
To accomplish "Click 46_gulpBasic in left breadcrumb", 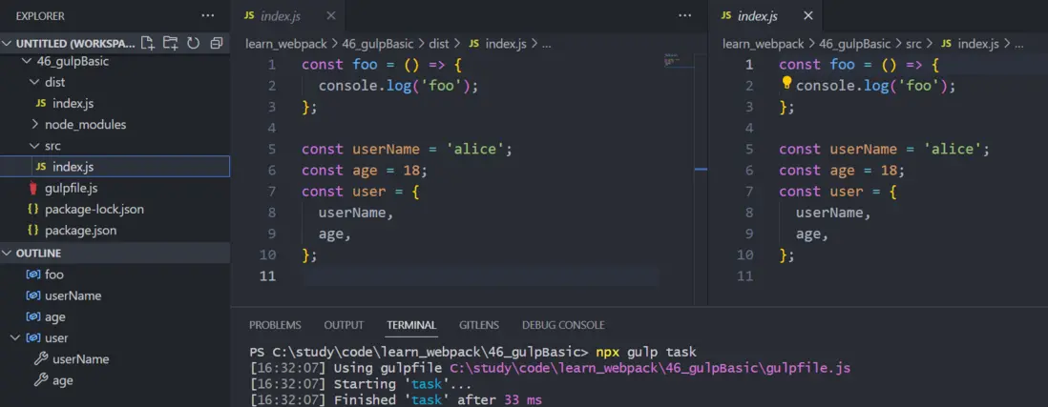I will point(379,44).
